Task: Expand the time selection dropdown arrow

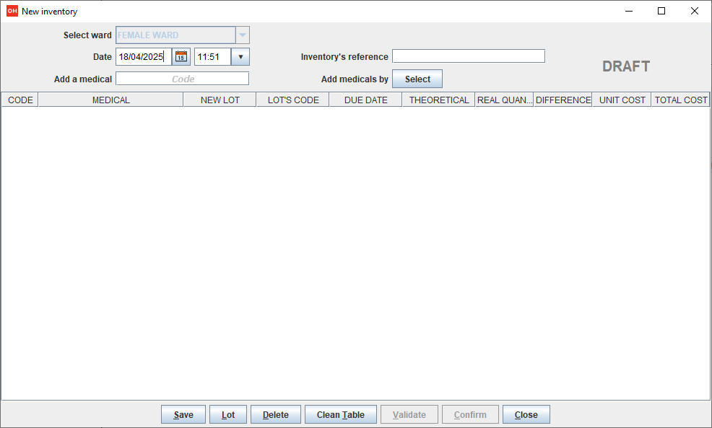Action: click(x=240, y=57)
